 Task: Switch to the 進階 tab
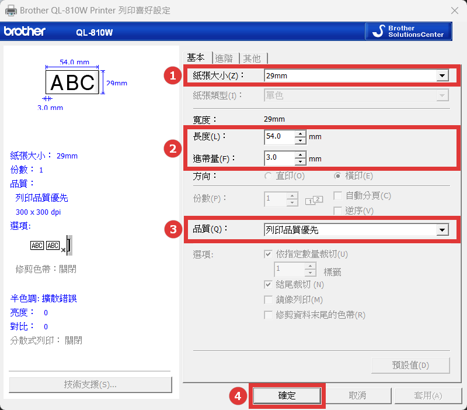click(224, 58)
